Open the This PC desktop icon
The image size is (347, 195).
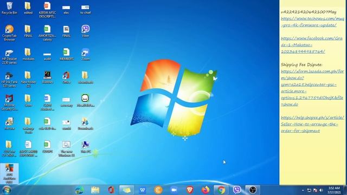[x=86, y=147]
